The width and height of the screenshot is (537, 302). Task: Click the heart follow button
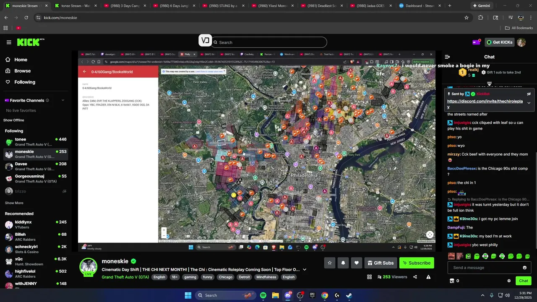click(357, 263)
